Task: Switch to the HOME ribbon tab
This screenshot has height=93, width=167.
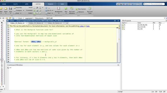Action: pyautogui.click(x=4, y=4)
